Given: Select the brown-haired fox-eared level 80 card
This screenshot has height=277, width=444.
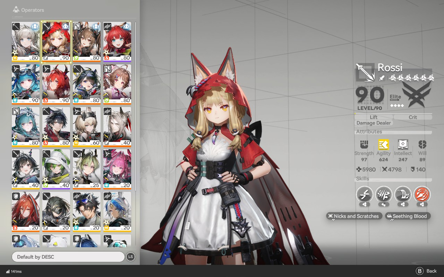Looking at the screenshot, I should [x=87, y=42].
